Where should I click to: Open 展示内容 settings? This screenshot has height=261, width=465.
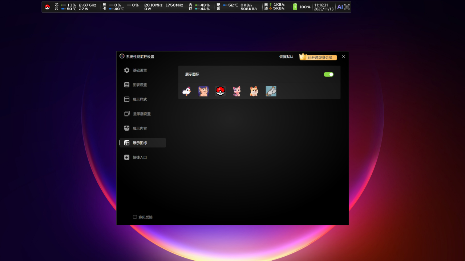(139, 128)
